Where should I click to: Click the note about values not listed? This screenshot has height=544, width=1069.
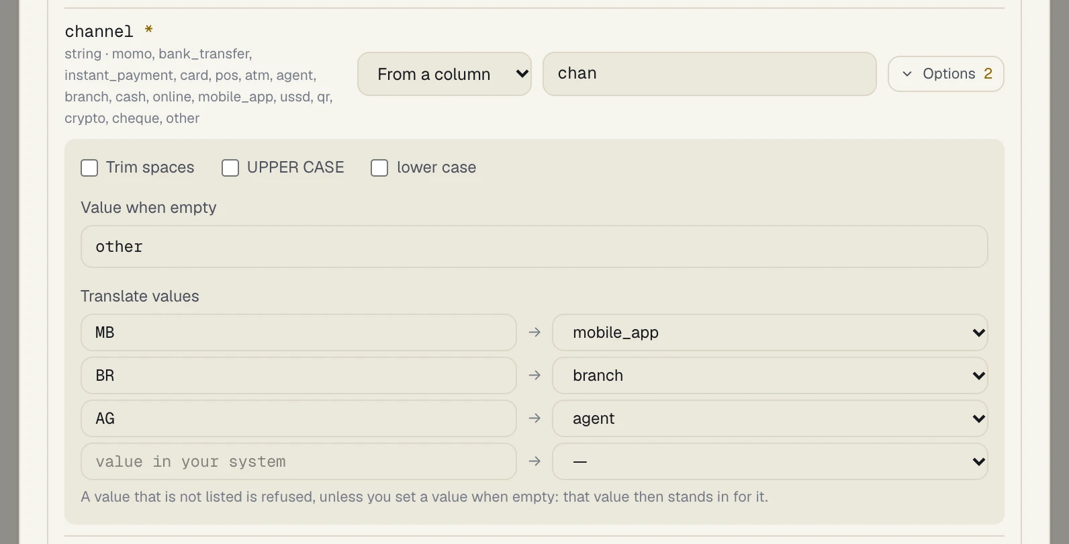(x=424, y=497)
